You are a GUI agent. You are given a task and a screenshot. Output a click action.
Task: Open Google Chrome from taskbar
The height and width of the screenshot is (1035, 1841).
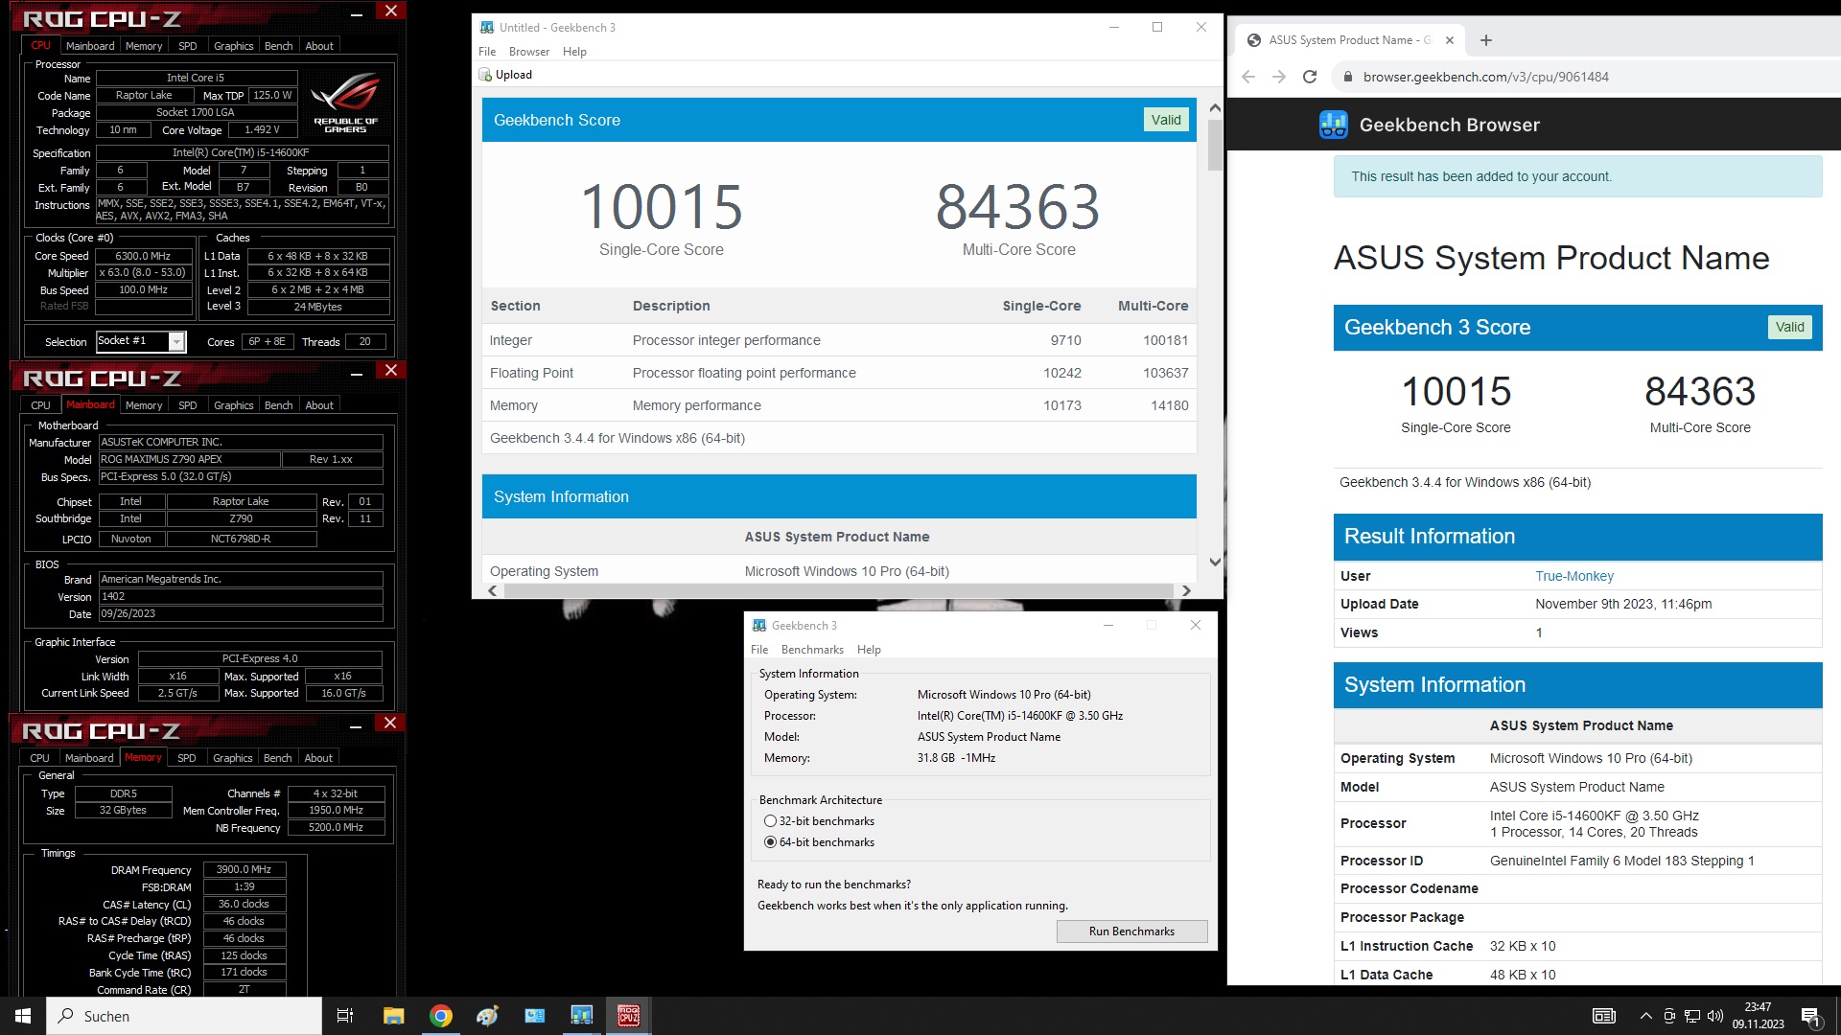pyautogui.click(x=441, y=1016)
